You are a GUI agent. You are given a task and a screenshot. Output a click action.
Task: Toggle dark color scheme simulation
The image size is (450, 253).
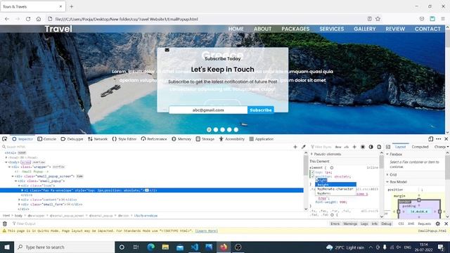(371, 147)
